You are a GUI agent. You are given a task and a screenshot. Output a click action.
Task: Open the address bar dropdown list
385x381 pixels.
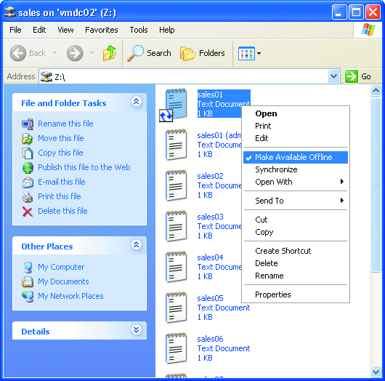[333, 76]
